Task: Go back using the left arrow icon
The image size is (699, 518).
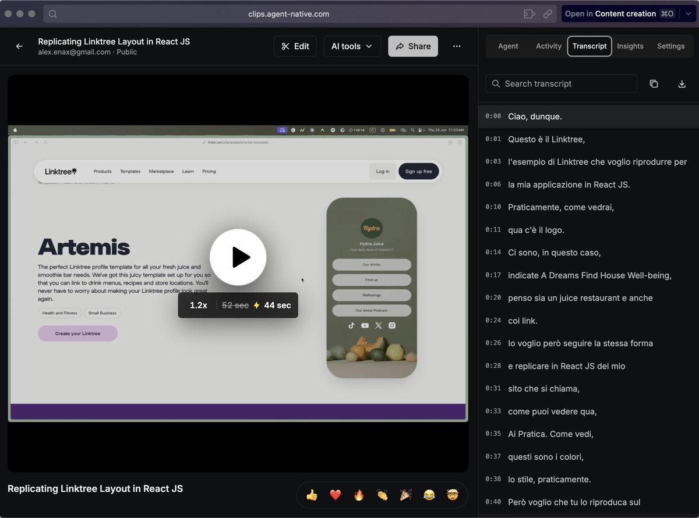Action: click(x=19, y=47)
